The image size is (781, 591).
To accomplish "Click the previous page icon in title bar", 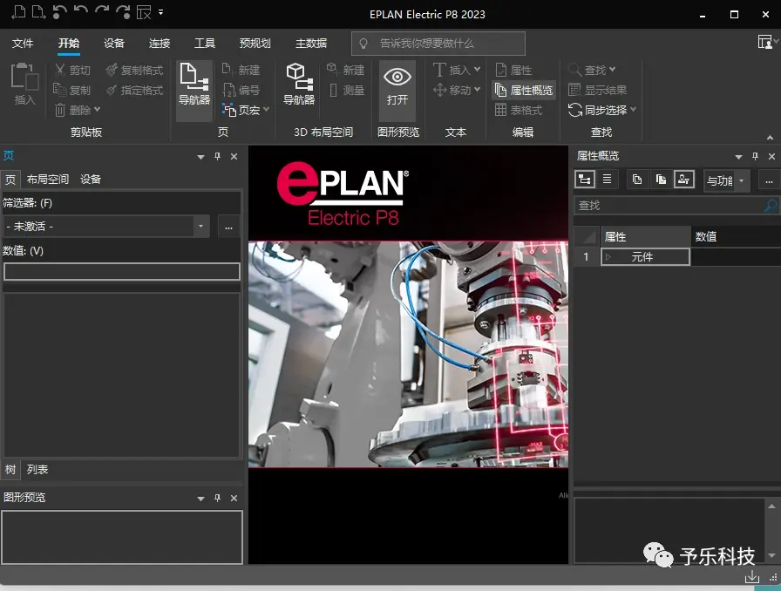I will tap(19, 12).
